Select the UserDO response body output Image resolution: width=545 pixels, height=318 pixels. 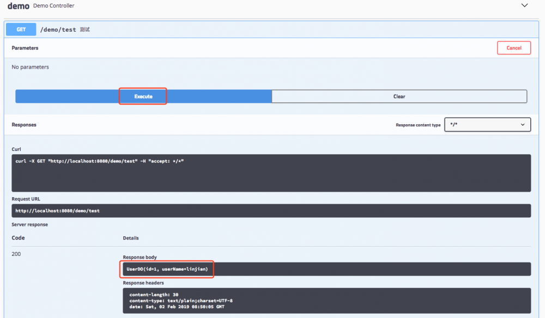pyautogui.click(x=167, y=268)
